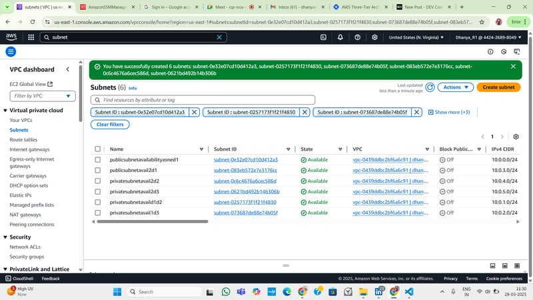Open EC2 Global View link

pyautogui.click(x=31, y=84)
